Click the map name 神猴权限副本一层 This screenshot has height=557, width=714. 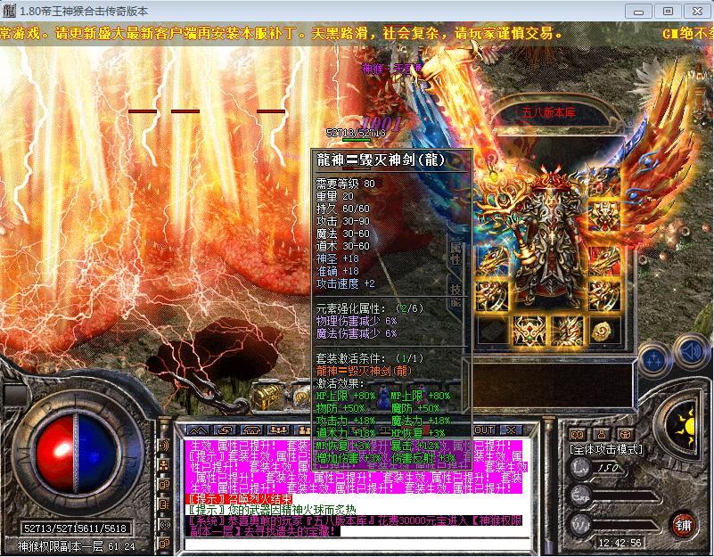coord(60,546)
